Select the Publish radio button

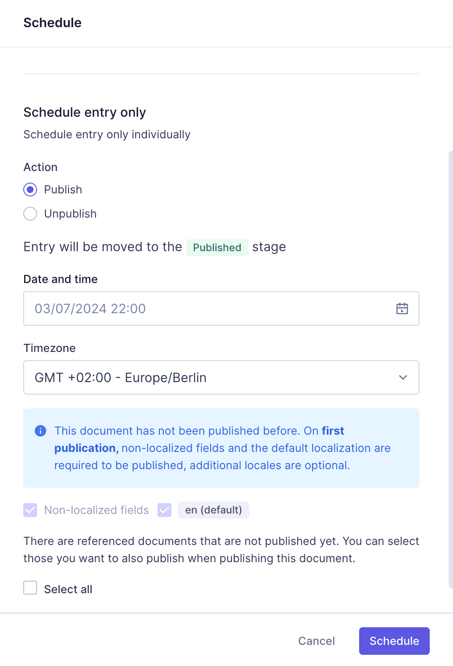click(x=30, y=190)
